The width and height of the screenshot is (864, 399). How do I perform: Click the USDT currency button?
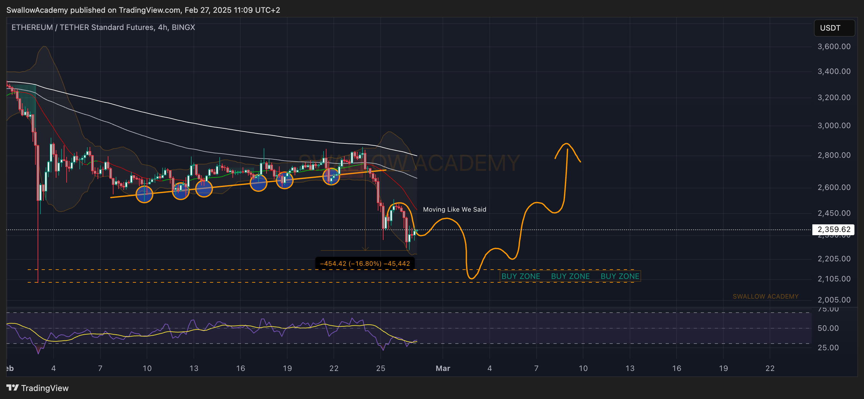pos(834,28)
